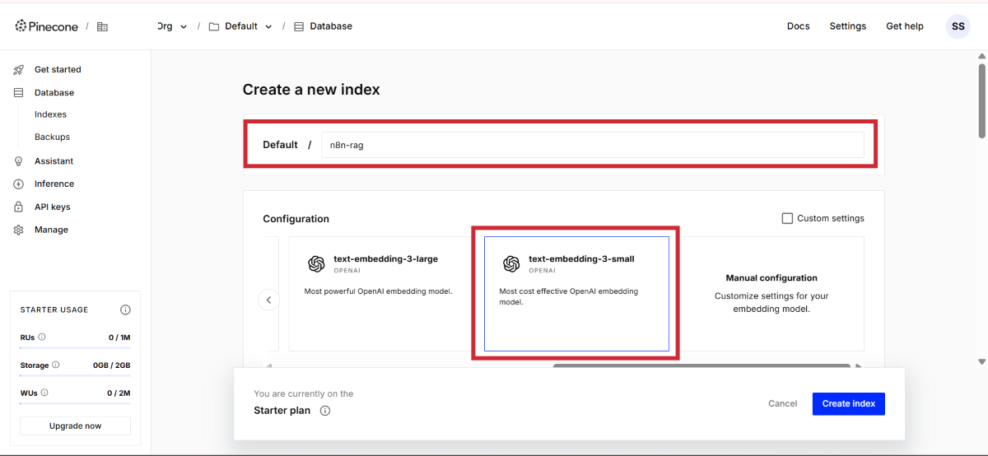Click the Inference lightning icon
This screenshot has height=456, width=988.
pyautogui.click(x=18, y=184)
